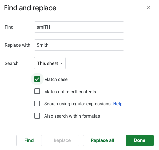Select the green Done button
Viewport: 159px width, 150px height.
pos(140,140)
